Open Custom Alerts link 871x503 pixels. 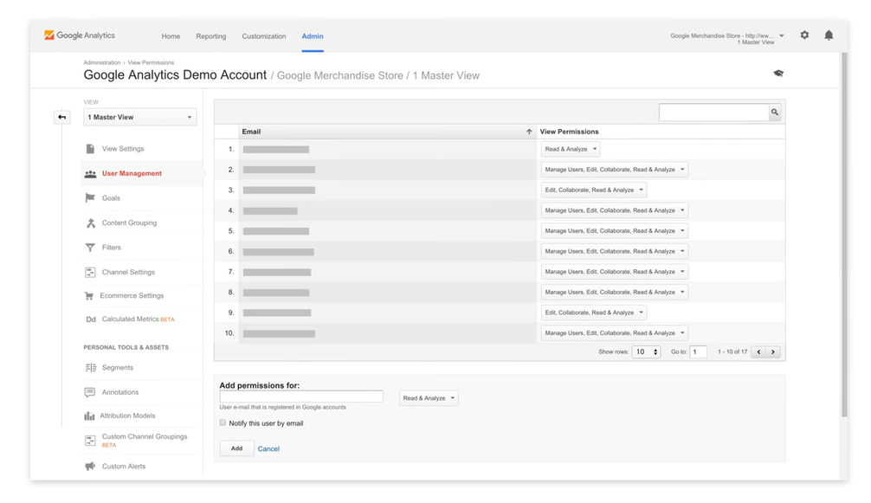click(x=123, y=467)
